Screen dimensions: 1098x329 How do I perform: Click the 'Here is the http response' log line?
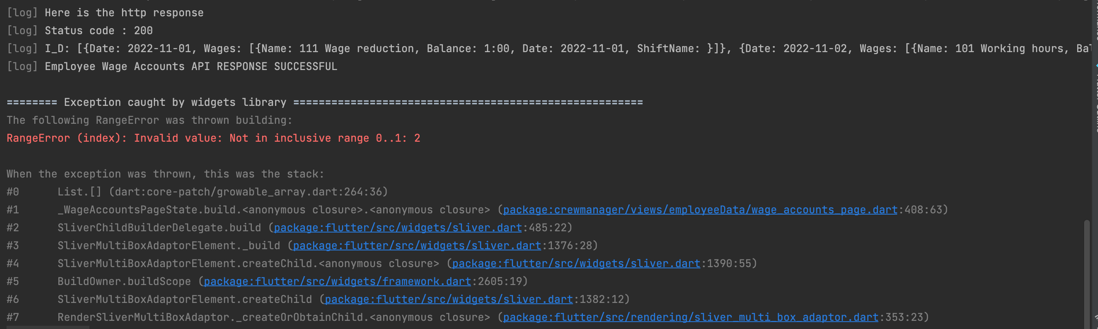(105, 13)
